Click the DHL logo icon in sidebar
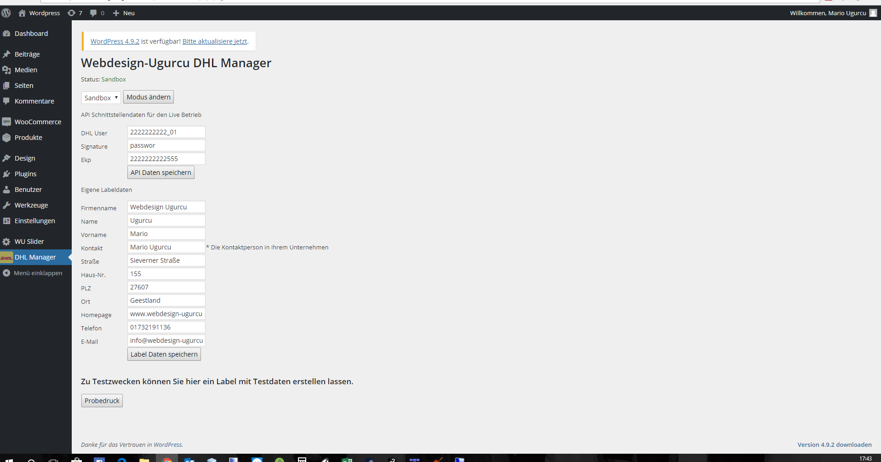The height and width of the screenshot is (462, 881). (x=6, y=258)
